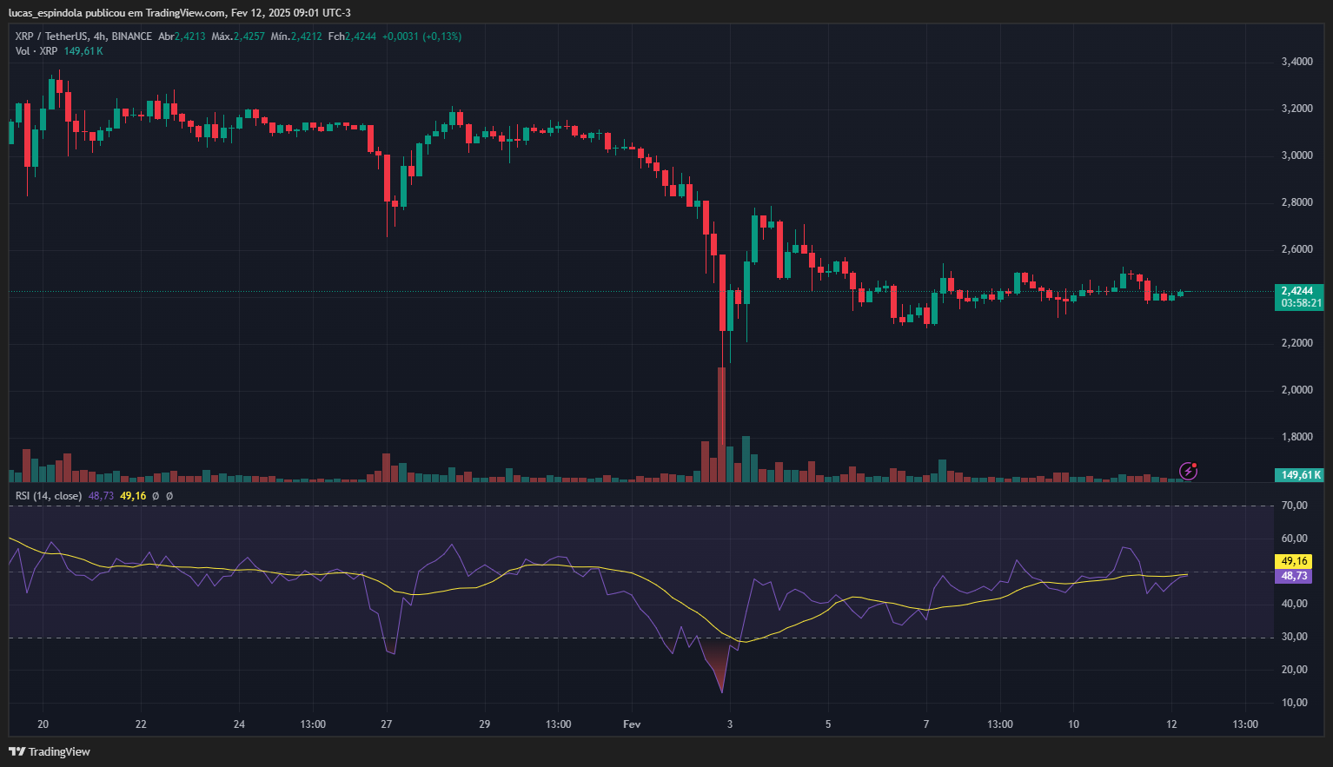Click the 3,0000 price axis level
This screenshot has width=1333, height=767.
point(1297,155)
